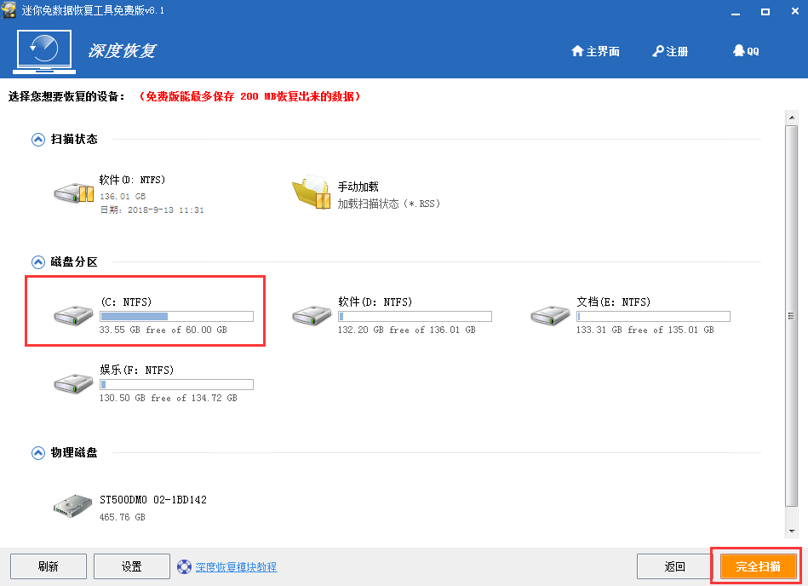The height and width of the screenshot is (586, 808).
Task: Click text '130.50 GB free of 134.72 GB'
Action: pos(169,398)
